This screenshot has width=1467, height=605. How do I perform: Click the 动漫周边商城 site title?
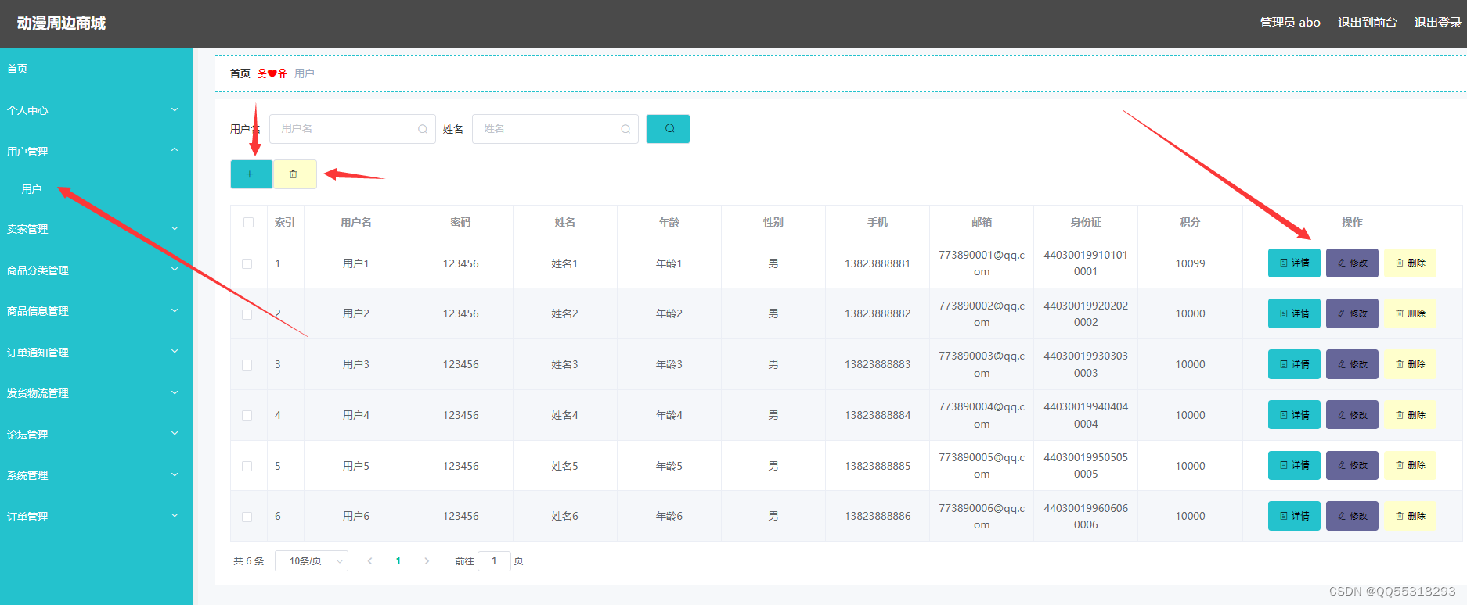point(61,23)
